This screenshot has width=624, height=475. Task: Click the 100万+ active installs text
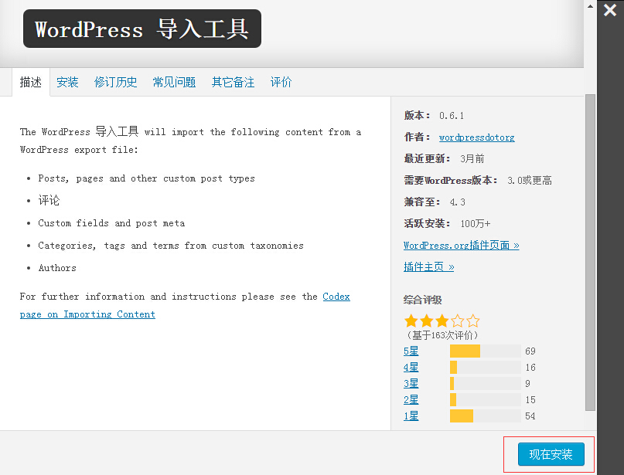(476, 224)
